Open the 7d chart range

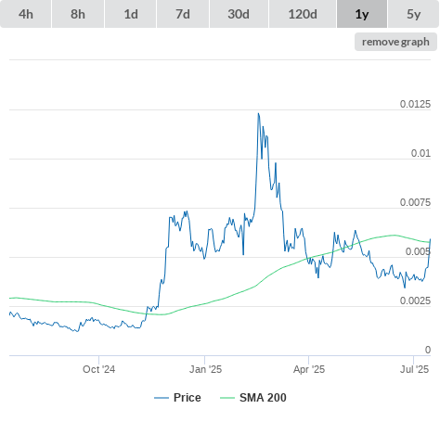[x=183, y=14]
